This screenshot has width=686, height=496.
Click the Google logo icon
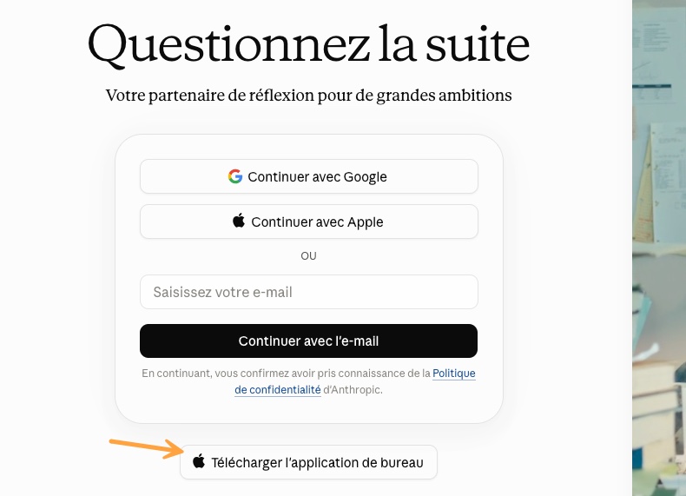tap(235, 176)
